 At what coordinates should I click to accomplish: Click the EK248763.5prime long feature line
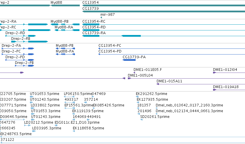click(x=123, y=137)
